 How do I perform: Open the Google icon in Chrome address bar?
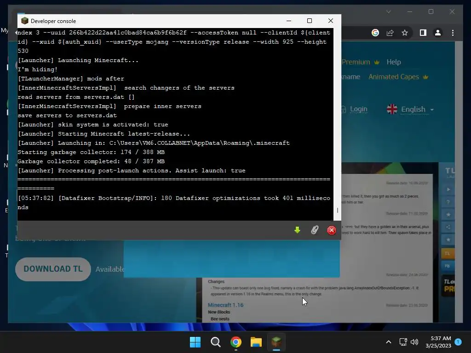pos(375,33)
